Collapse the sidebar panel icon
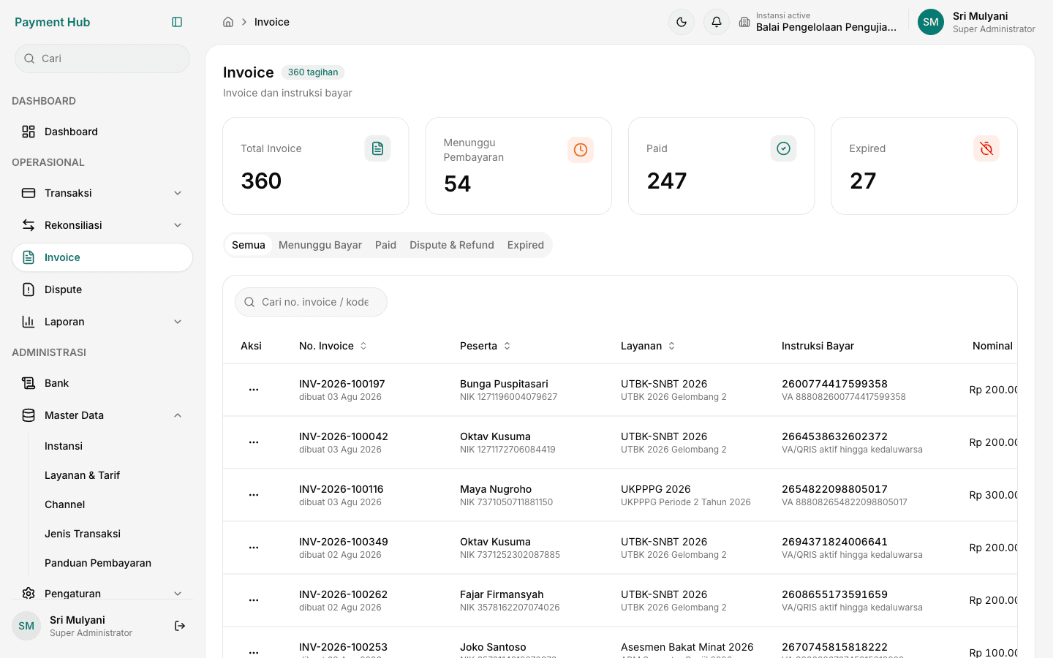This screenshot has width=1053, height=658. click(x=177, y=22)
